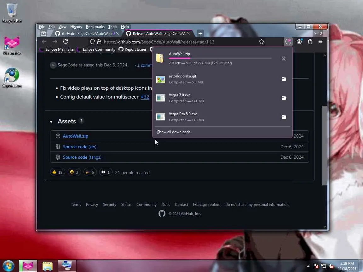The image size is (363, 272).
Task: Open the Supermium desktop shortcut
Action: (x=12, y=78)
